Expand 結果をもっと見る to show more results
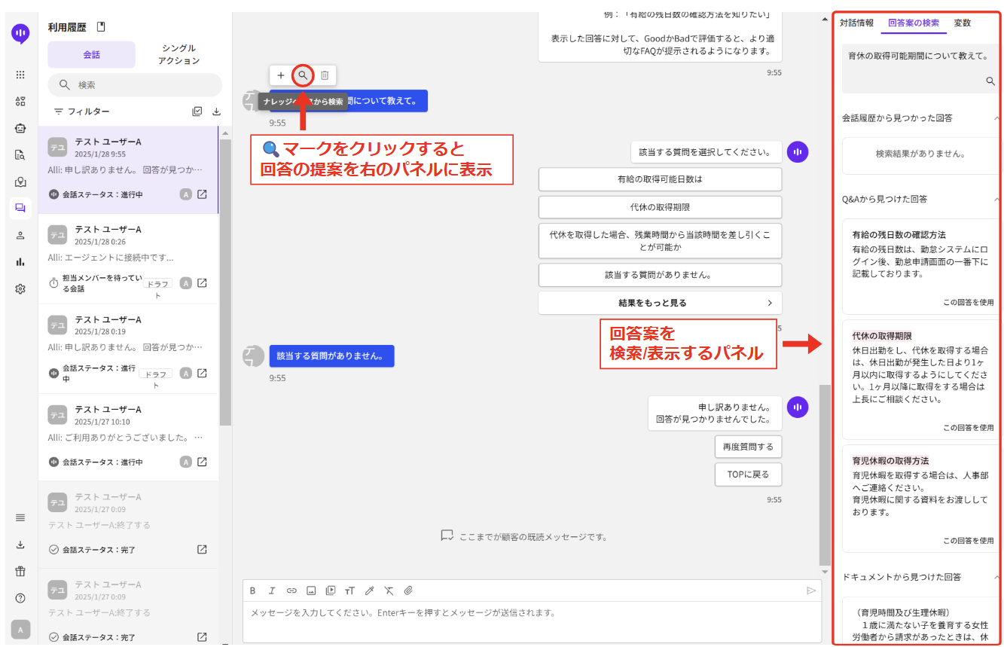The height and width of the screenshot is (647, 1004). tap(660, 303)
